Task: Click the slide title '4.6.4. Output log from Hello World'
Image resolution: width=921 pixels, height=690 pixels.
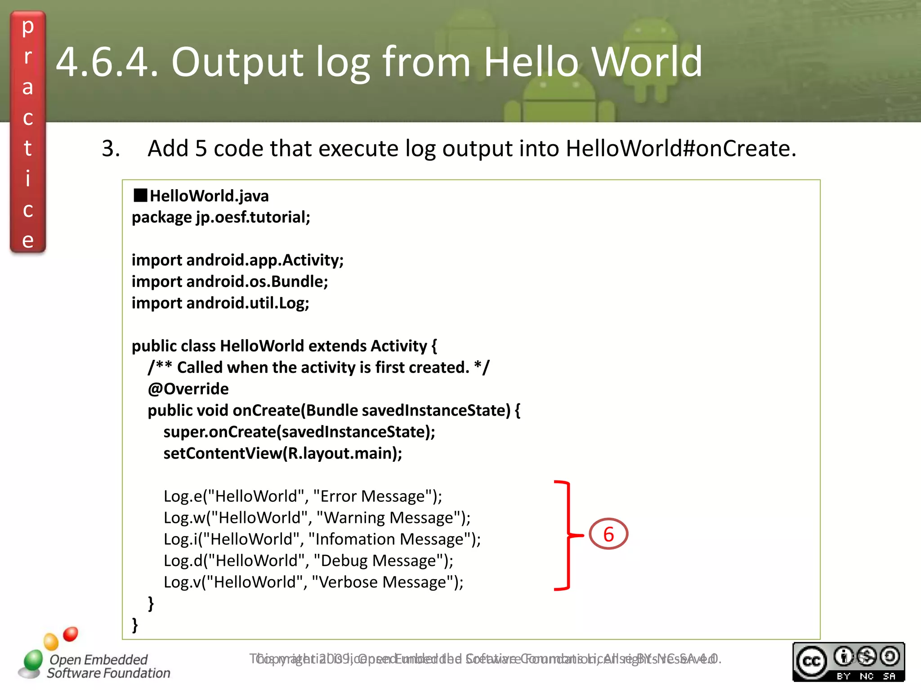Action: 379,62
